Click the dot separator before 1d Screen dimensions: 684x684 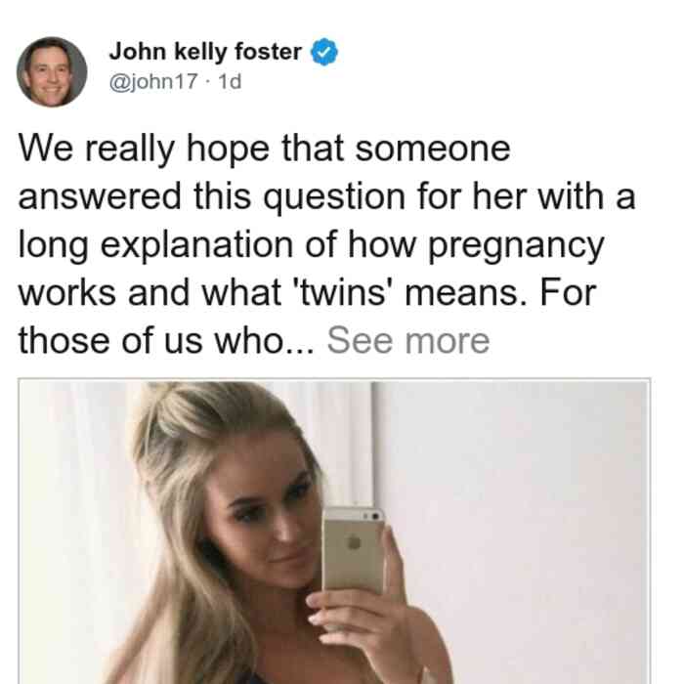pyautogui.click(x=207, y=82)
